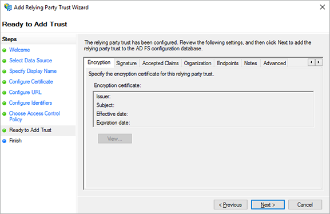The height and width of the screenshot is (214, 330).
Task: Click the Ready to Add Trust page heading
Action: point(34,24)
